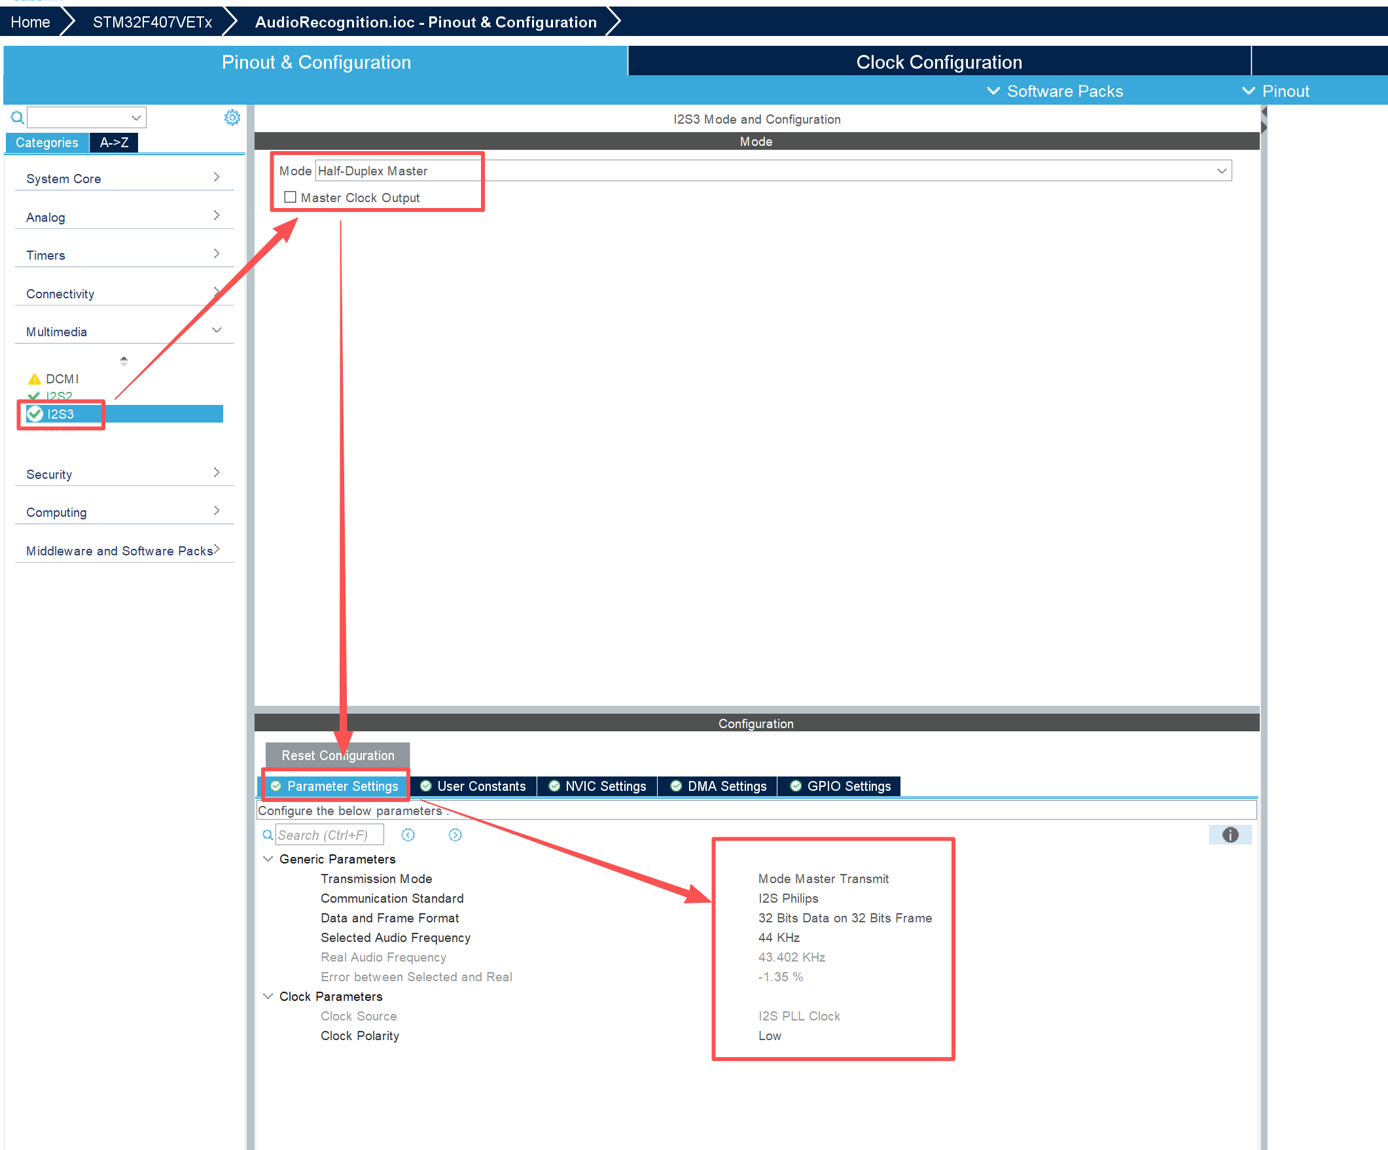Click the parameter search magnifier icon

pyautogui.click(x=268, y=835)
